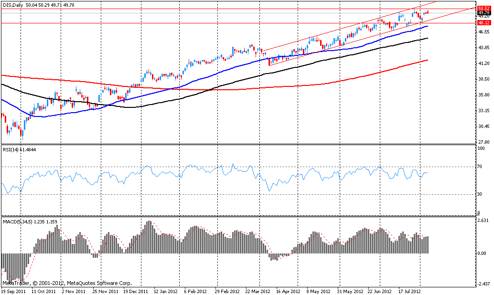494x295 pixels.
Task: Click the 33.15 price axis value
Action: [484, 111]
